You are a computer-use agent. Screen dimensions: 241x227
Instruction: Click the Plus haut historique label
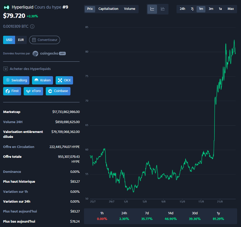pos(19,182)
